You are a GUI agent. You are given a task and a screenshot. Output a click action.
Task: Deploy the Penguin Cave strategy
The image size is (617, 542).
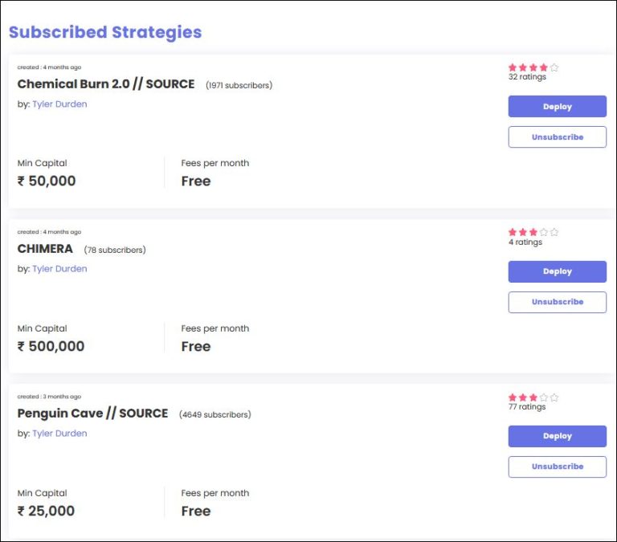click(x=557, y=436)
